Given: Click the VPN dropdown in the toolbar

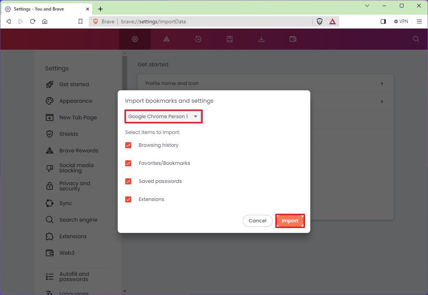Looking at the screenshot, I should [401, 21].
